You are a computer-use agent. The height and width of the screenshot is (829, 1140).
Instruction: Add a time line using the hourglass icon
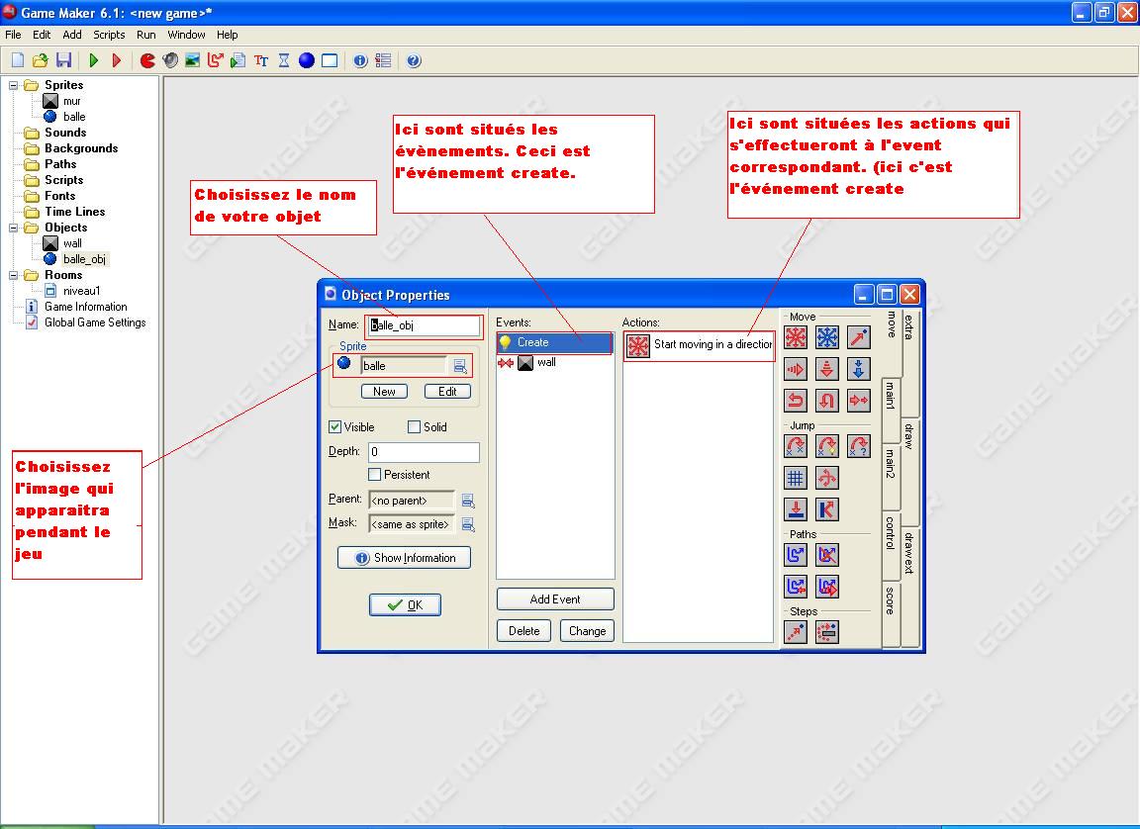[284, 61]
